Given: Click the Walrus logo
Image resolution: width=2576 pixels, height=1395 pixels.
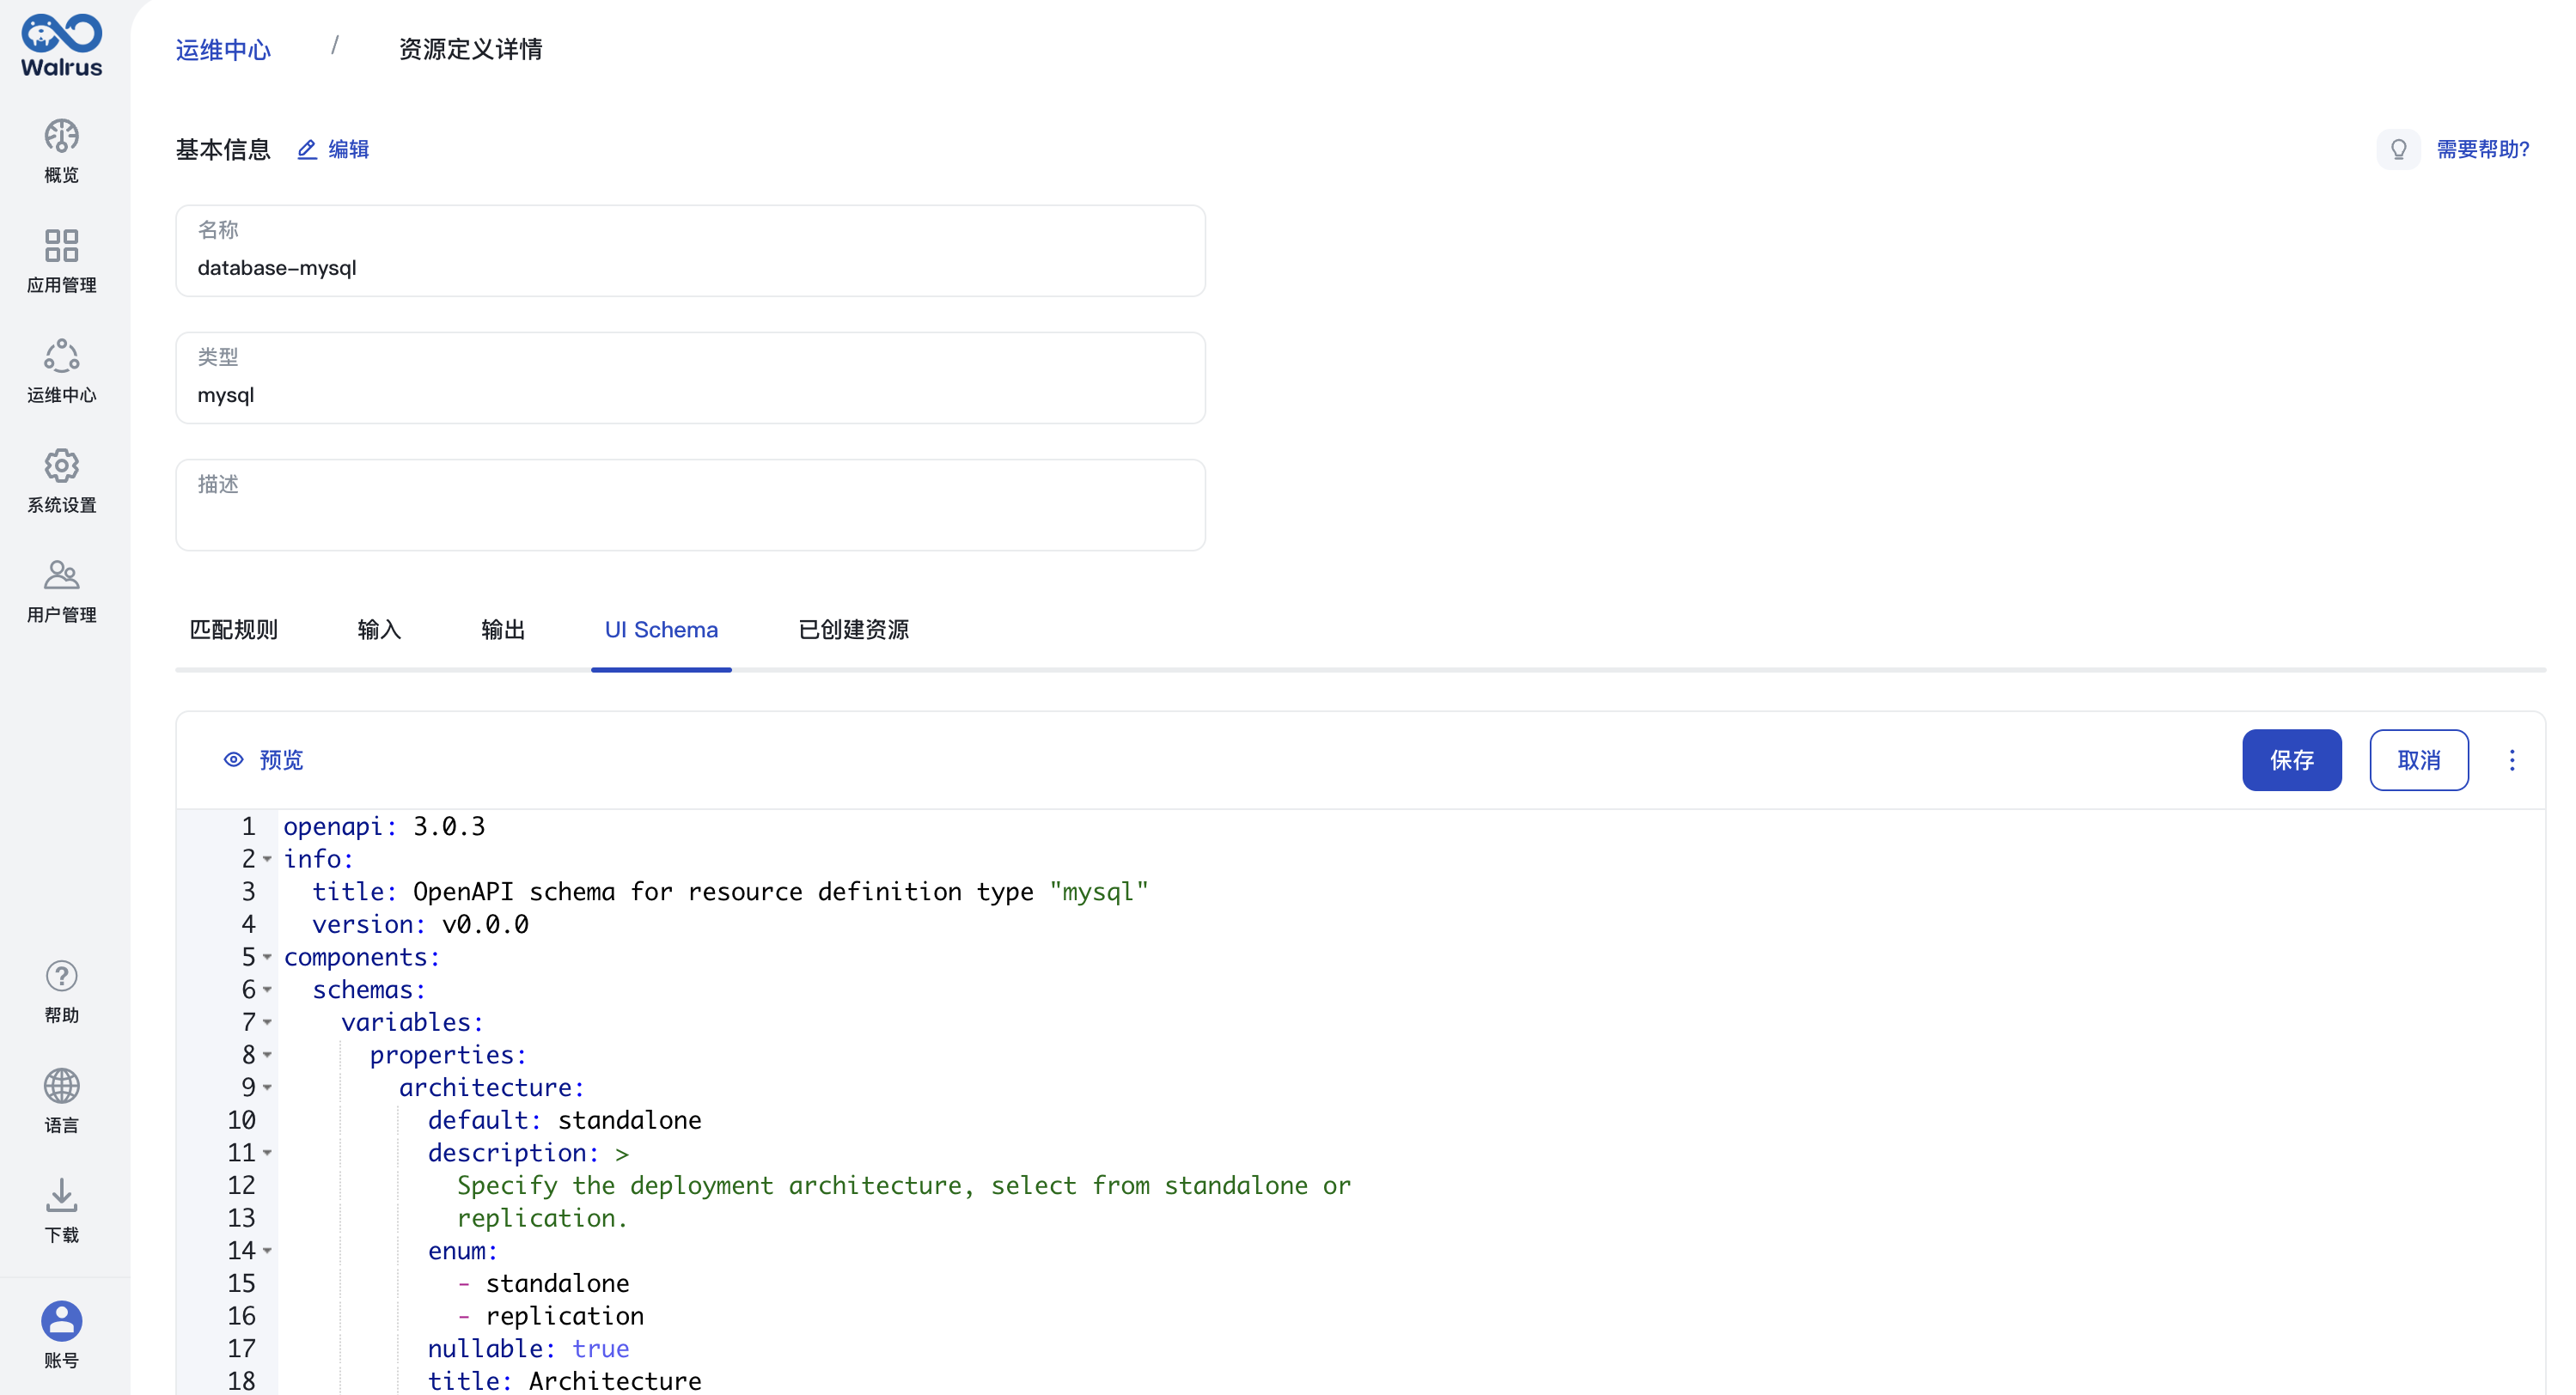Looking at the screenshot, I should pos(61,46).
